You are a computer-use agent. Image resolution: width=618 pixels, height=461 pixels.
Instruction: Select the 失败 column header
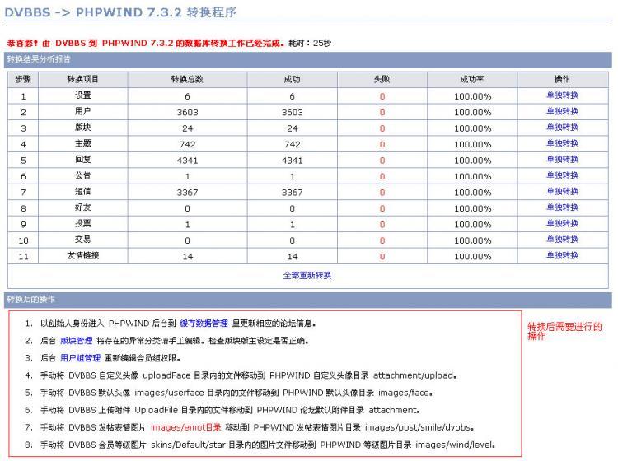[x=382, y=80]
